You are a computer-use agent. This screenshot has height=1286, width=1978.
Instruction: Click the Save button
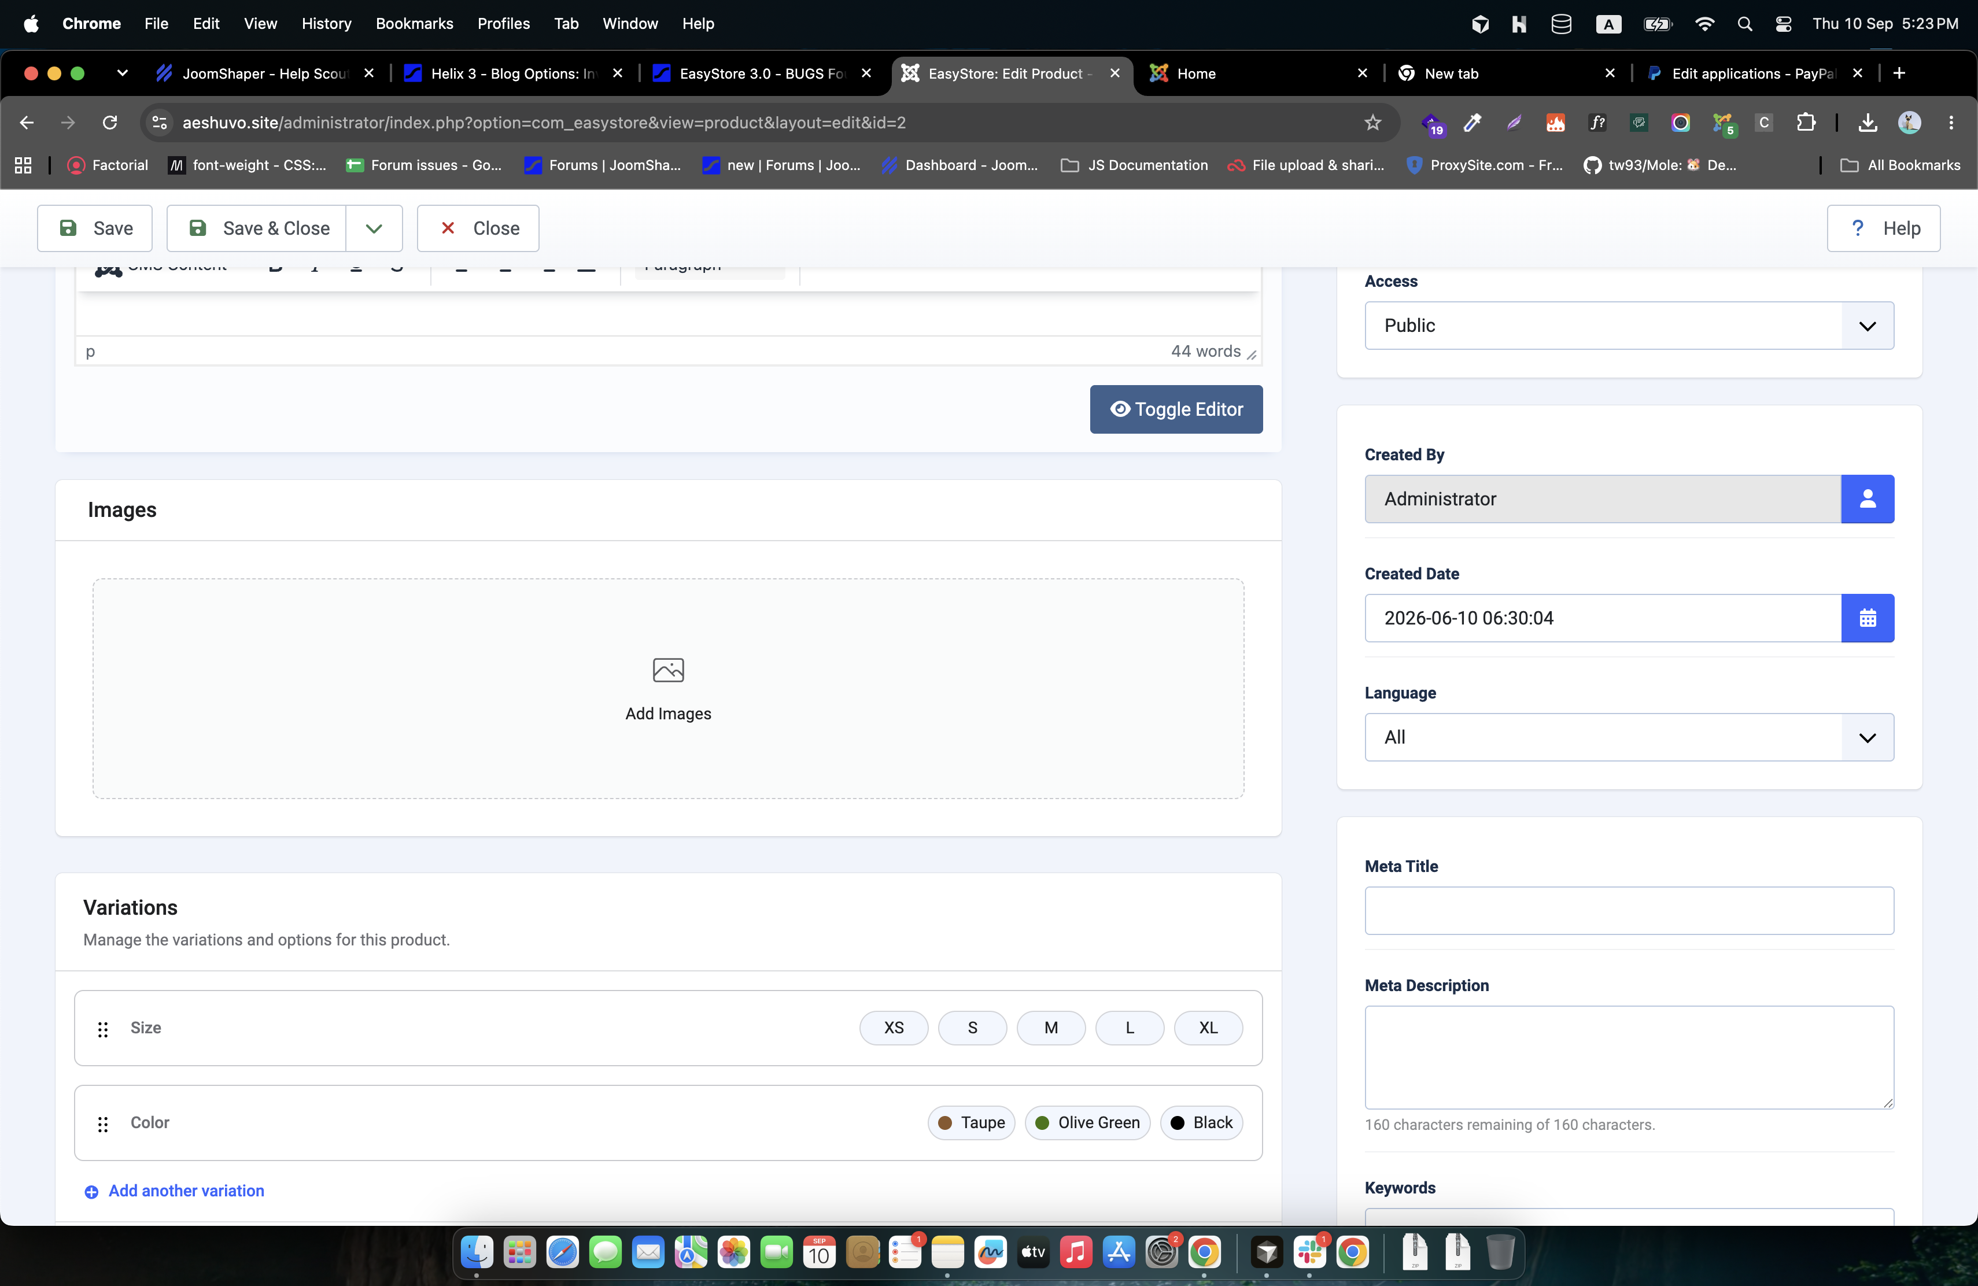pyautogui.click(x=95, y=228)
